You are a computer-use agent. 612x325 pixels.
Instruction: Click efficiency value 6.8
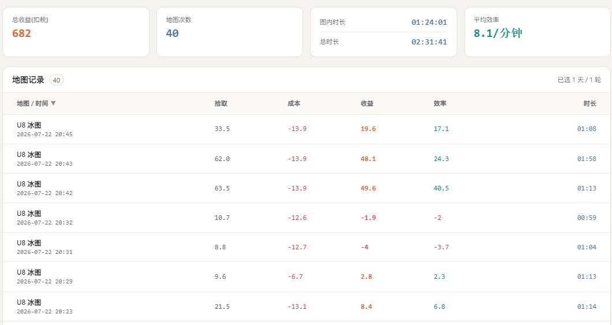[439, 307]
